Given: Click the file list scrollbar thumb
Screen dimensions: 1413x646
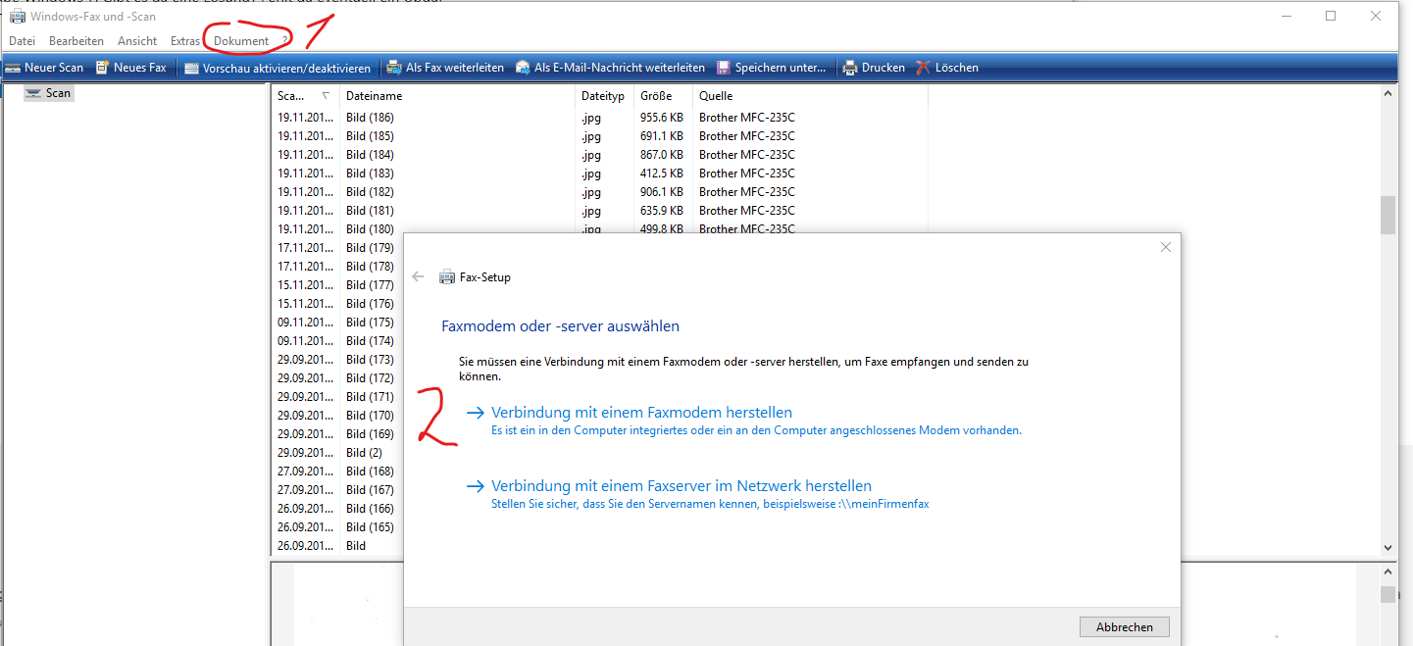Looking at the screenshot, I should [1388, 215].
